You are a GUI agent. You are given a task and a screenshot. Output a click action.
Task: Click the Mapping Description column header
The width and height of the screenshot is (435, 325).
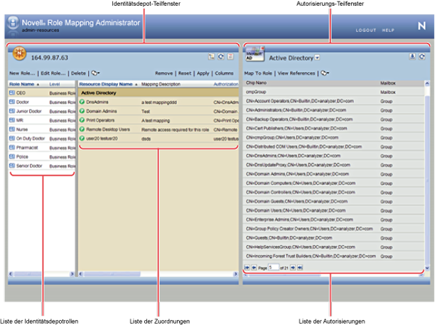[x=161, y=84]
